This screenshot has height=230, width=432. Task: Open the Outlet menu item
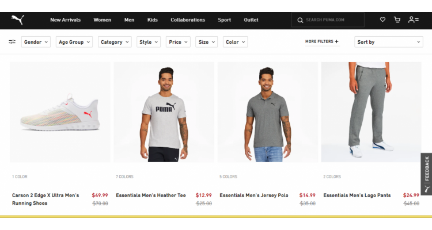click(251, 20)
